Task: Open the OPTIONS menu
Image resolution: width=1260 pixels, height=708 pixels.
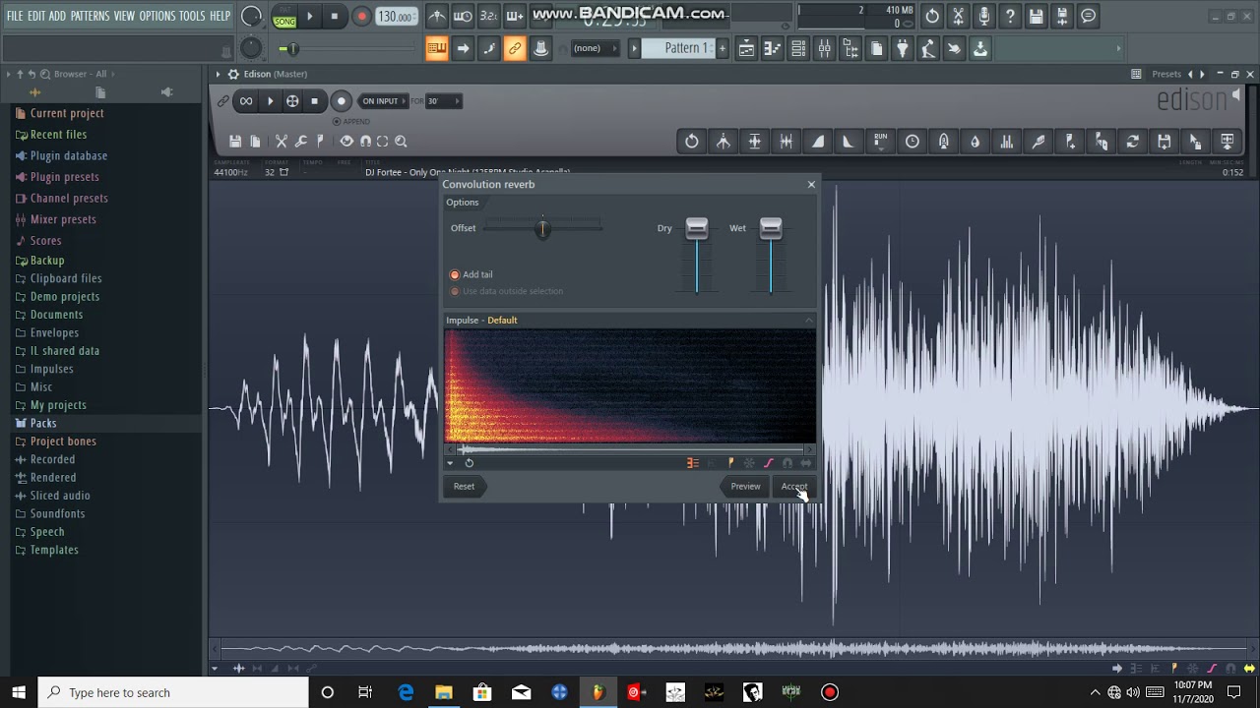Action: point(157,16)
